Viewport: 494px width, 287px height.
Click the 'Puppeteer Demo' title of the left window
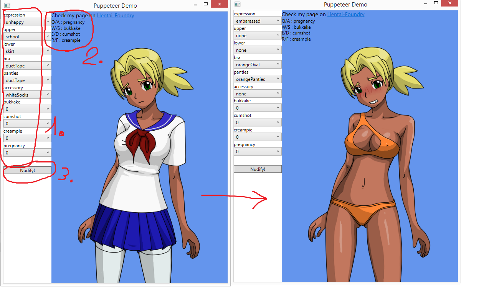[115, 5]
